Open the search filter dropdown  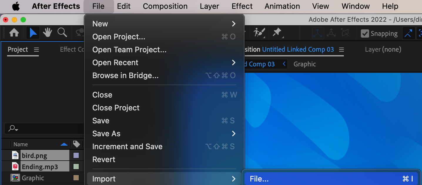tap(13, 128)
